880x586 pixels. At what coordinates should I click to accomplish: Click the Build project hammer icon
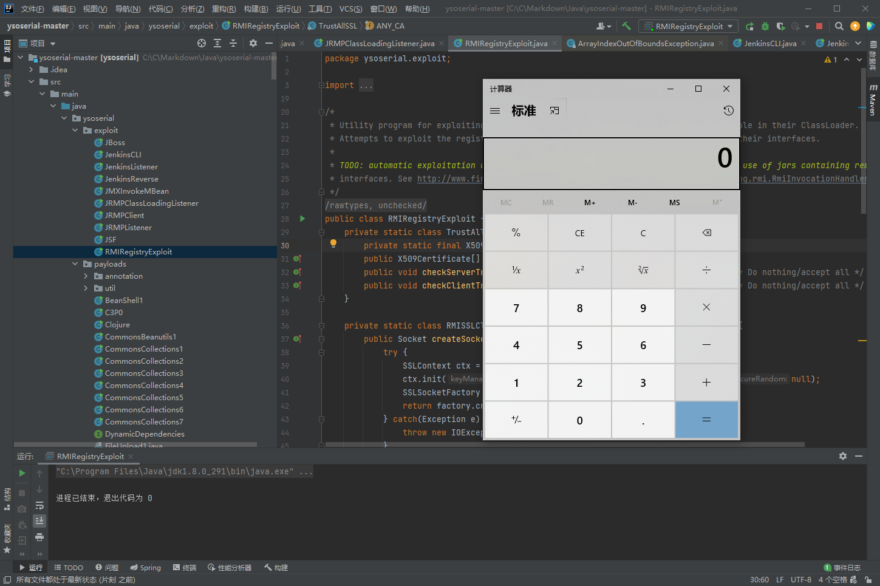pyautogui.click(x=627, y=26)
